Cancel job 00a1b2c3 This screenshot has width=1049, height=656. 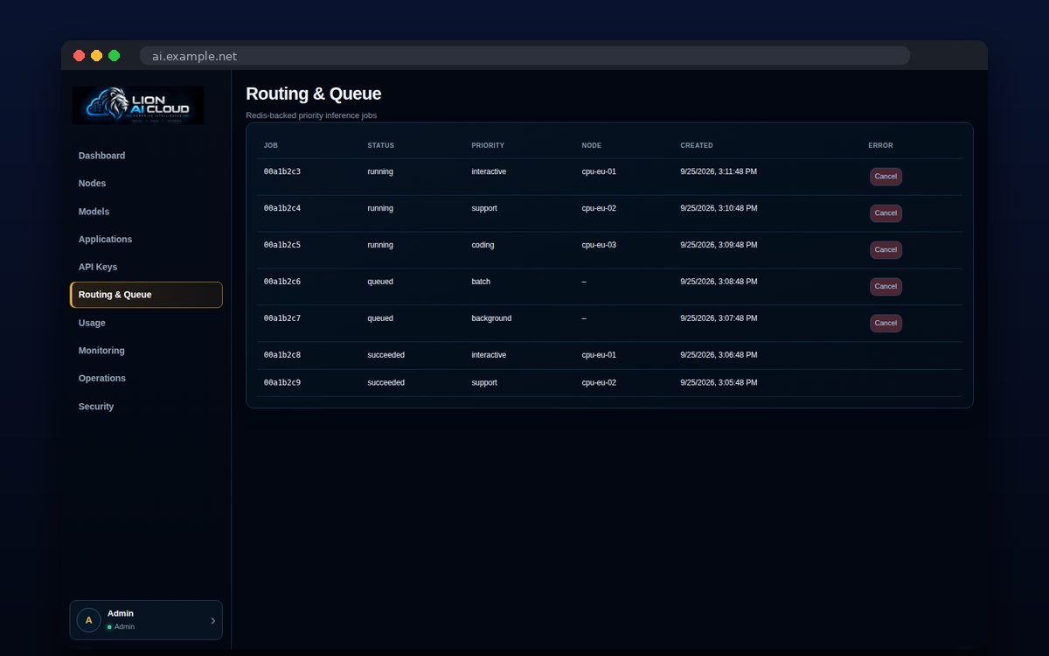pos(886,177)
